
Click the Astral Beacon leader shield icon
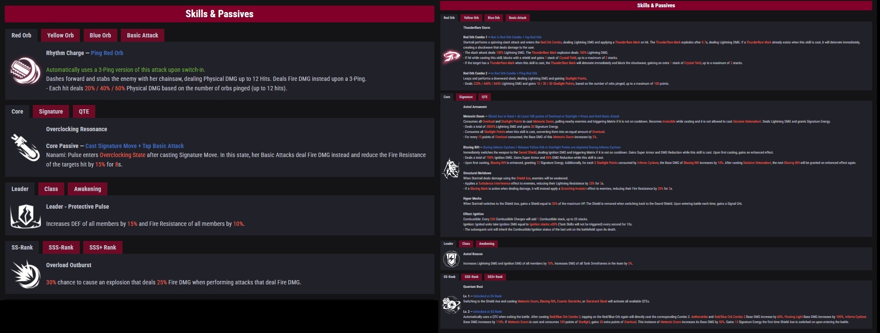click(x=451, y=259)
